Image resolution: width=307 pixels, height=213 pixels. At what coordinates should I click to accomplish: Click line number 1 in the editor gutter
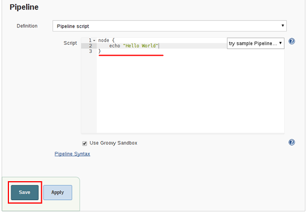(90, 40)
